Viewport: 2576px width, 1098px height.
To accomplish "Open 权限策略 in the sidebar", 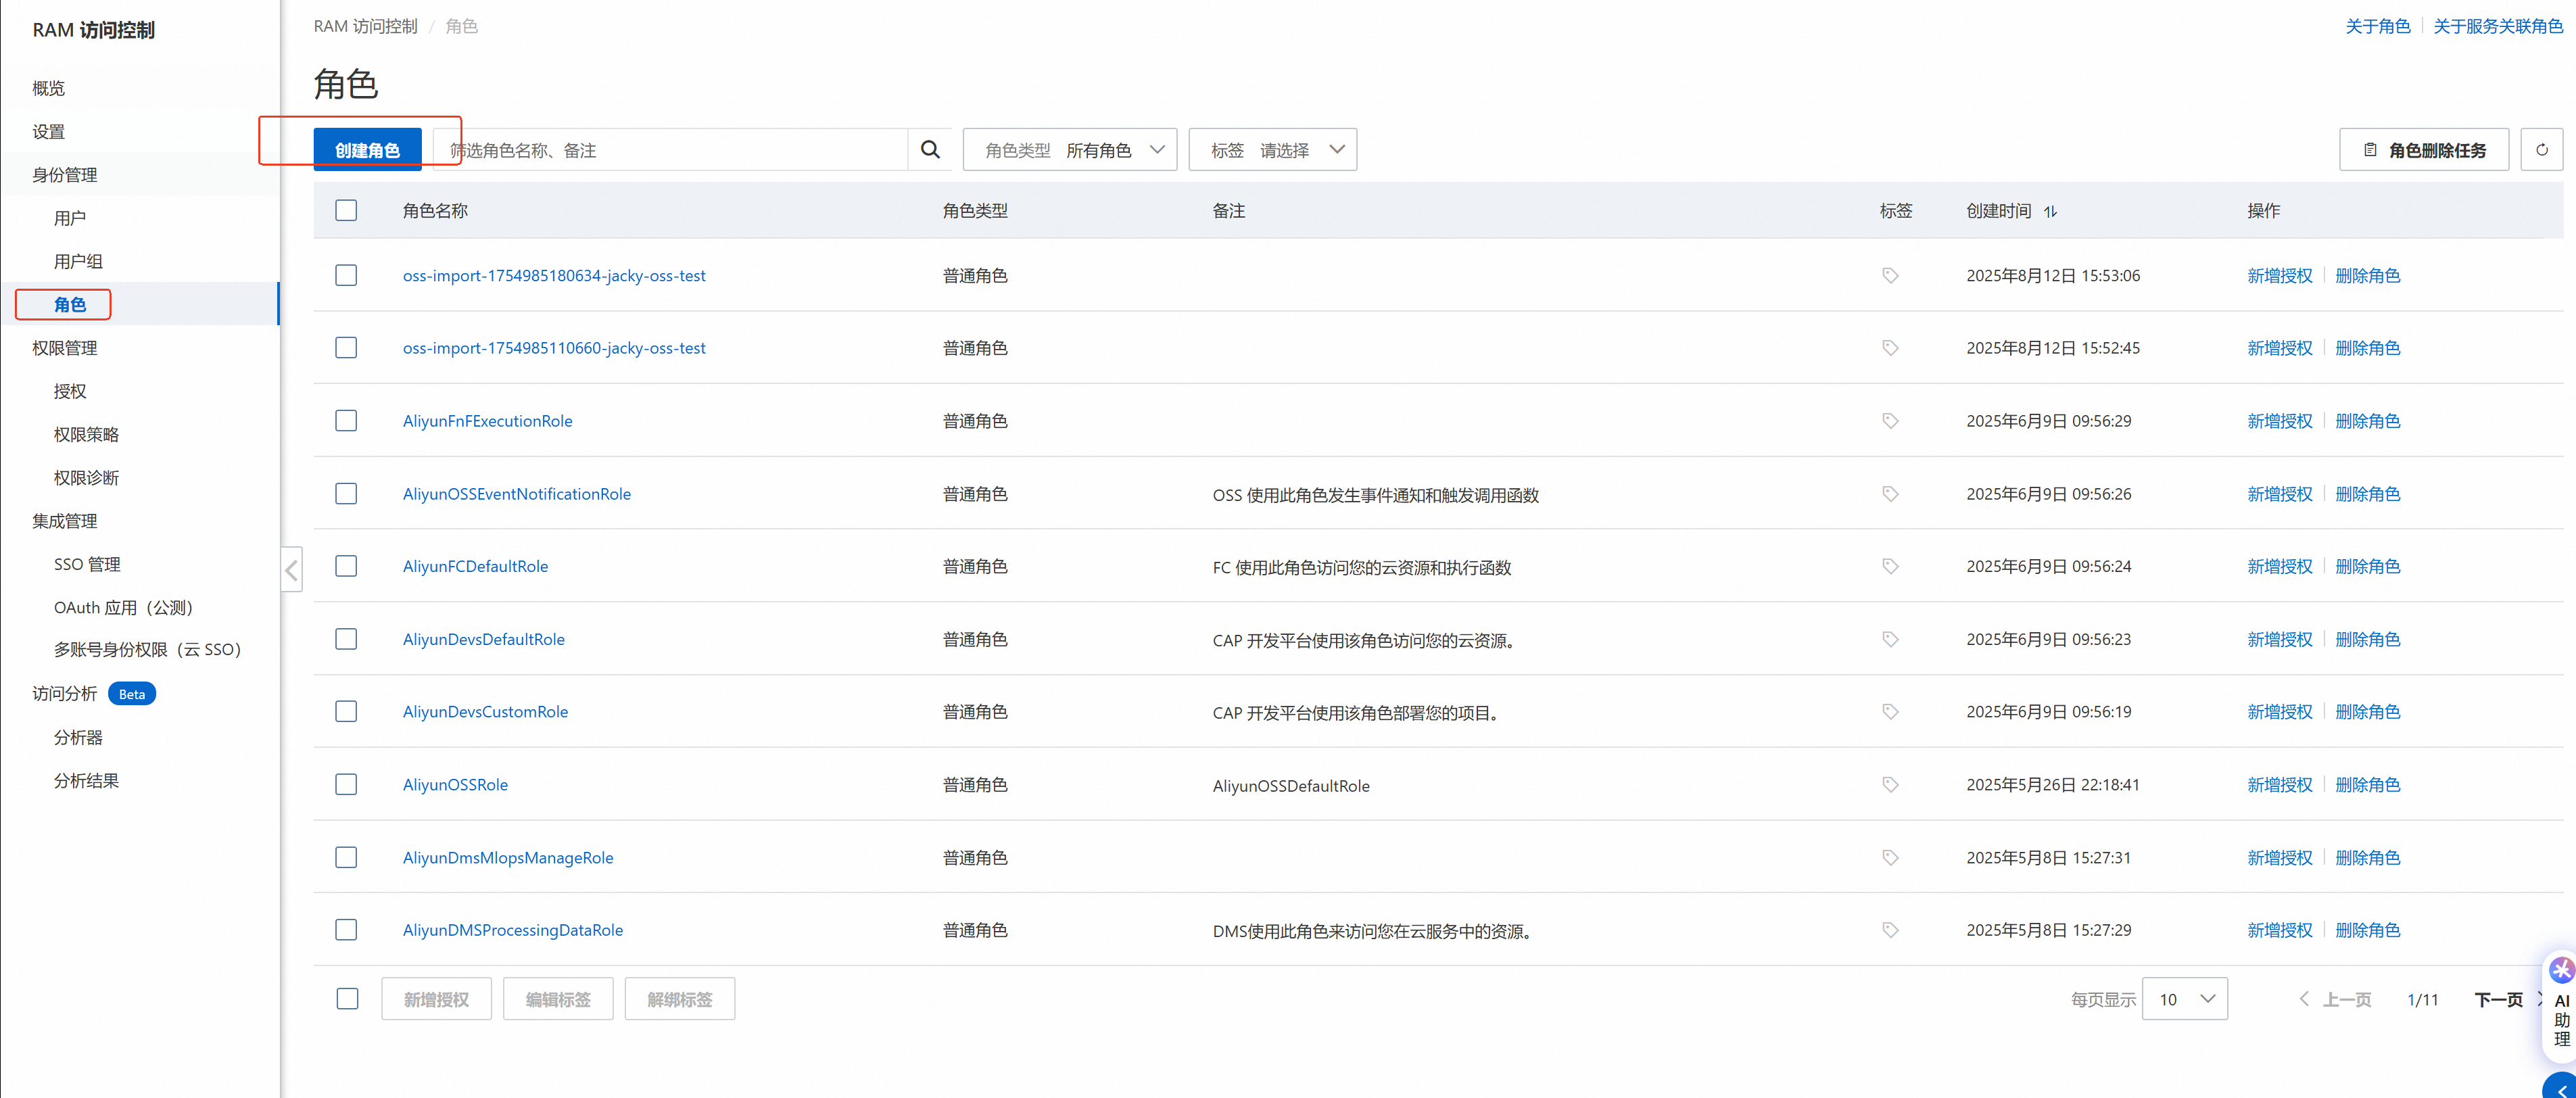I will [x=86, y=434].
